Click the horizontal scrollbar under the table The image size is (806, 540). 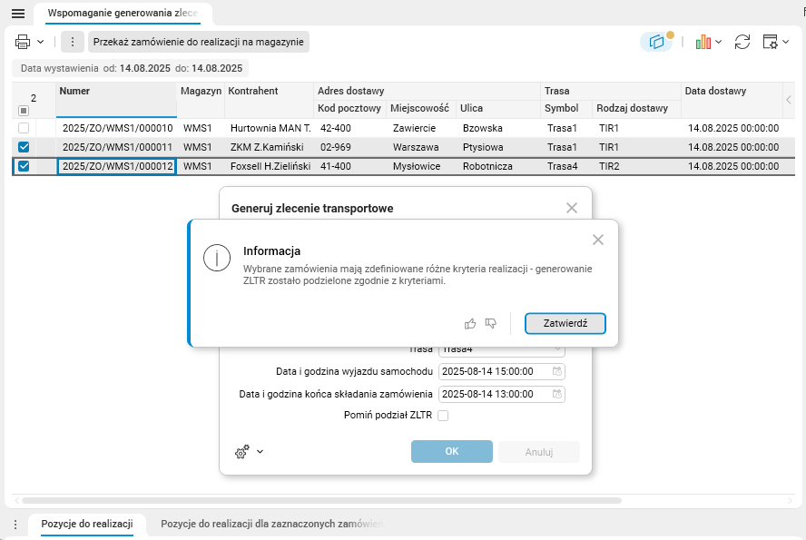point(322,500)
